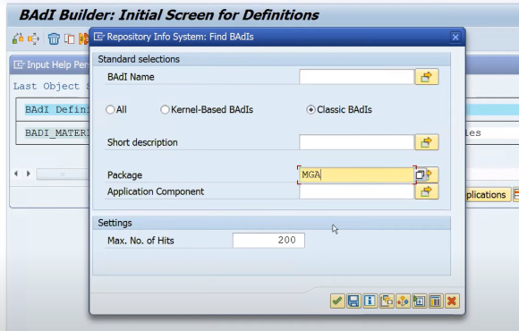Click the green-arrow-with-window icon in dialog footer
This screenshot has height=331, width=519.
point(419,301)
